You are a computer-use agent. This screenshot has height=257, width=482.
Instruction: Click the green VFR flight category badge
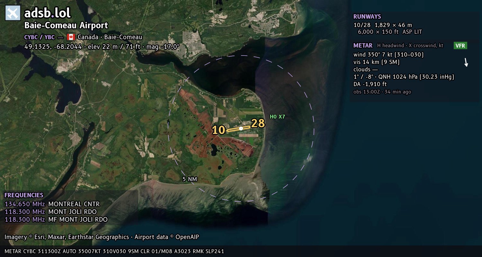(460, 46)
